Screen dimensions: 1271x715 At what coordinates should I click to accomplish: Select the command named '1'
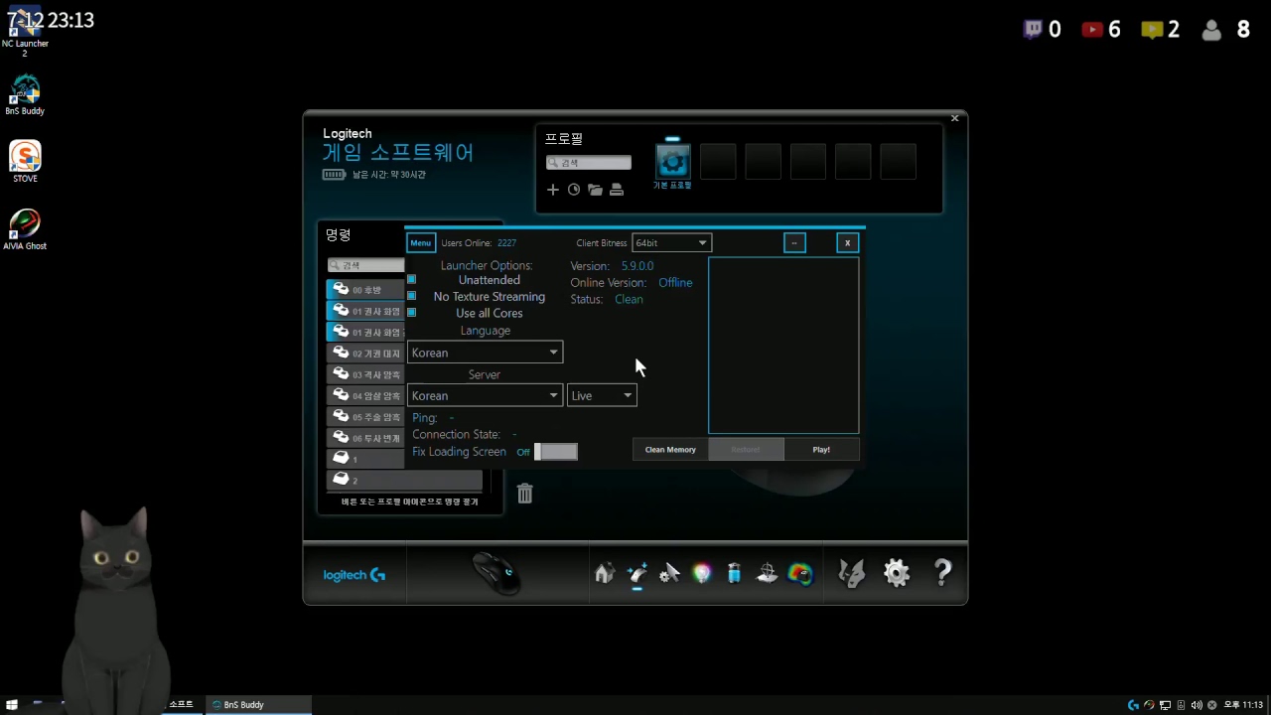point(365,459)
